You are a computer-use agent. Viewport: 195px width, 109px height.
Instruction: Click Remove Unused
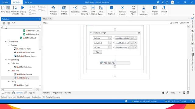pyautogui.click(x=122, y=10)
